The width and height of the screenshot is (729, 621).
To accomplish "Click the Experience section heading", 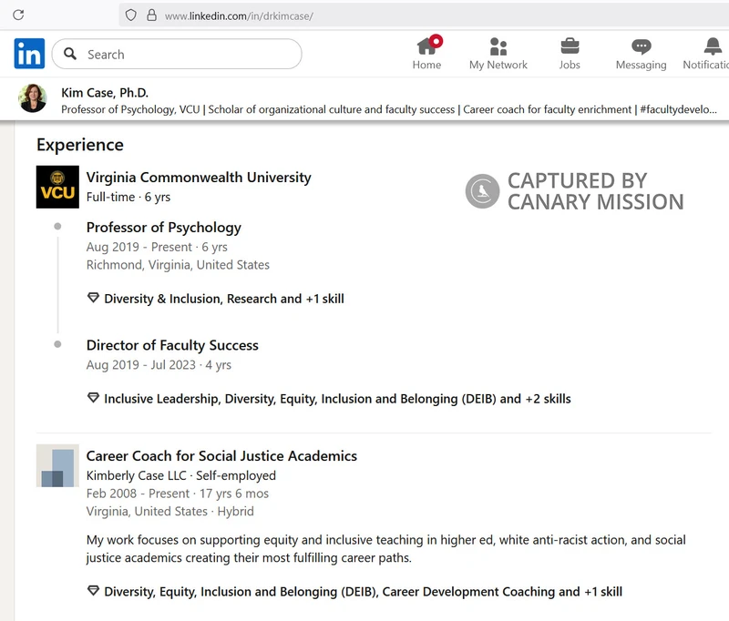I will click(80, 145).
